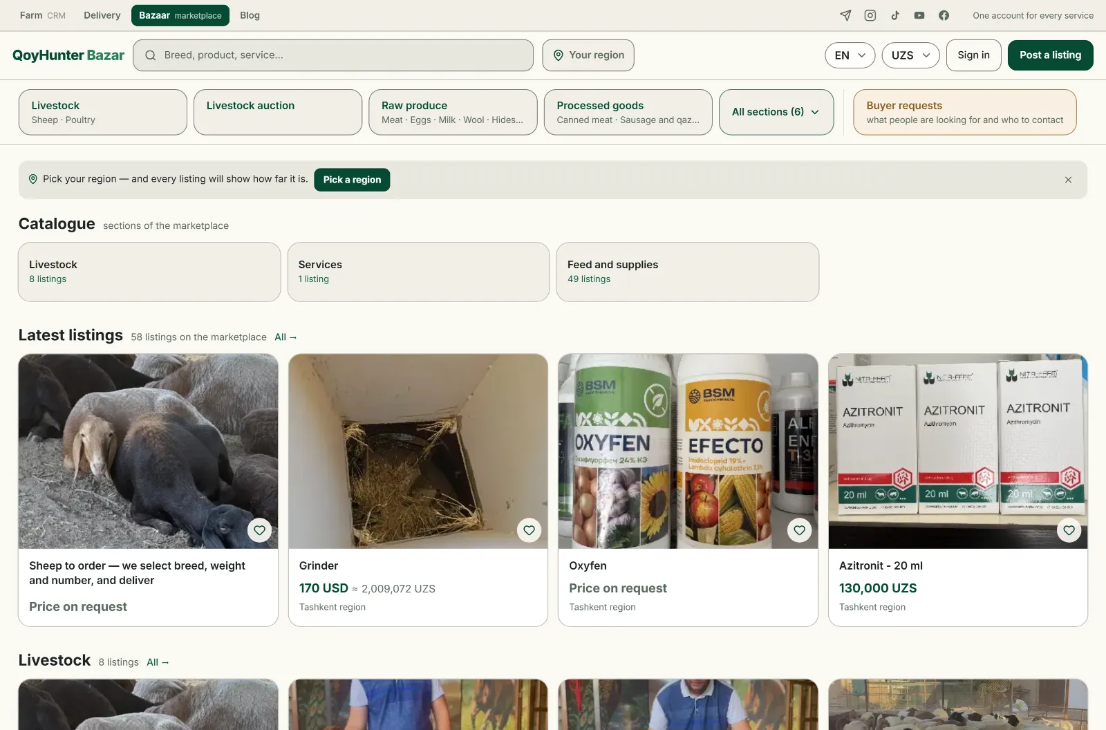1106x730 pixels.
Task: Switch to the Farm CRM tab
Action: tap(43, 15)
